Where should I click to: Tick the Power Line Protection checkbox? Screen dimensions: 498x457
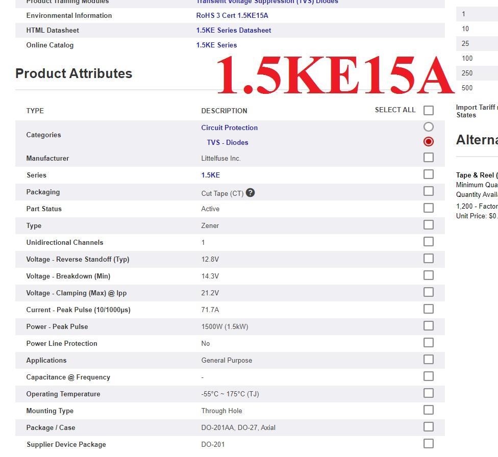click(429, 342)
